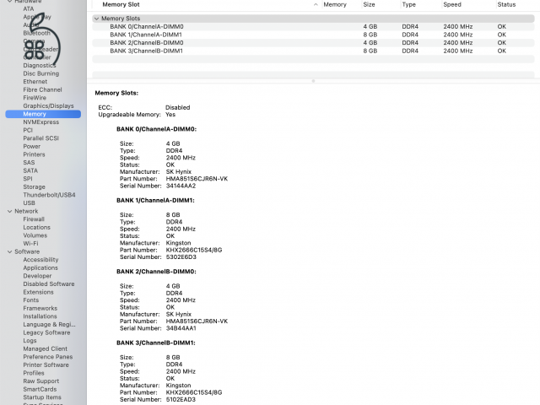This screenshot has height=405, width=540.
Task: Open Graphics/Displays item
Action: (x=48, y=106)
